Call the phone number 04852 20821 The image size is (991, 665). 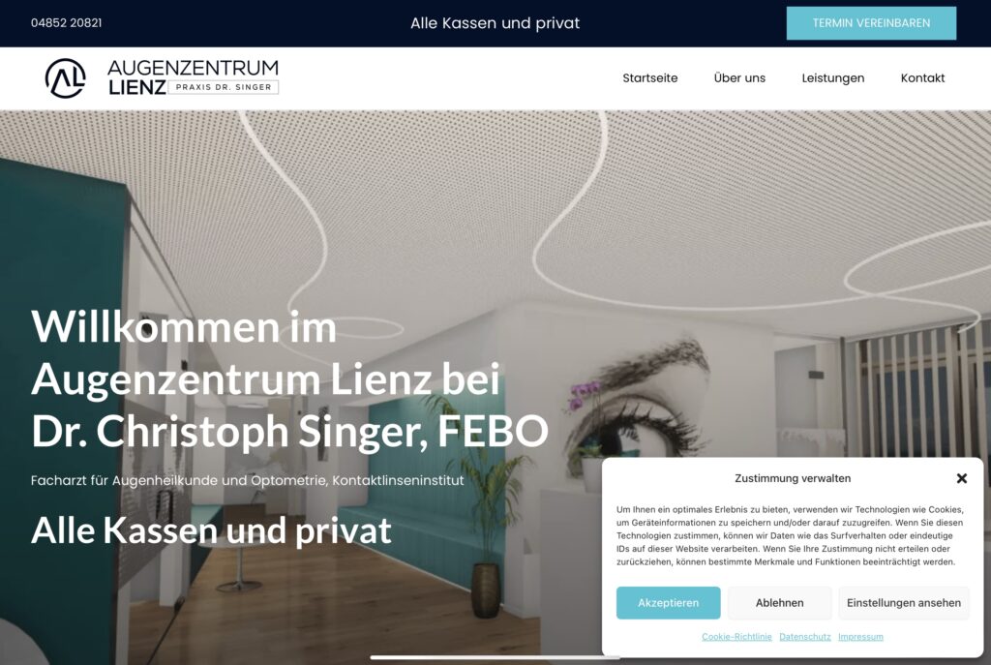(67, 23)
